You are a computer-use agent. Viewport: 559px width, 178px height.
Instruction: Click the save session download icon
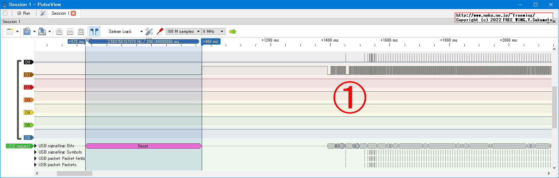42,31
